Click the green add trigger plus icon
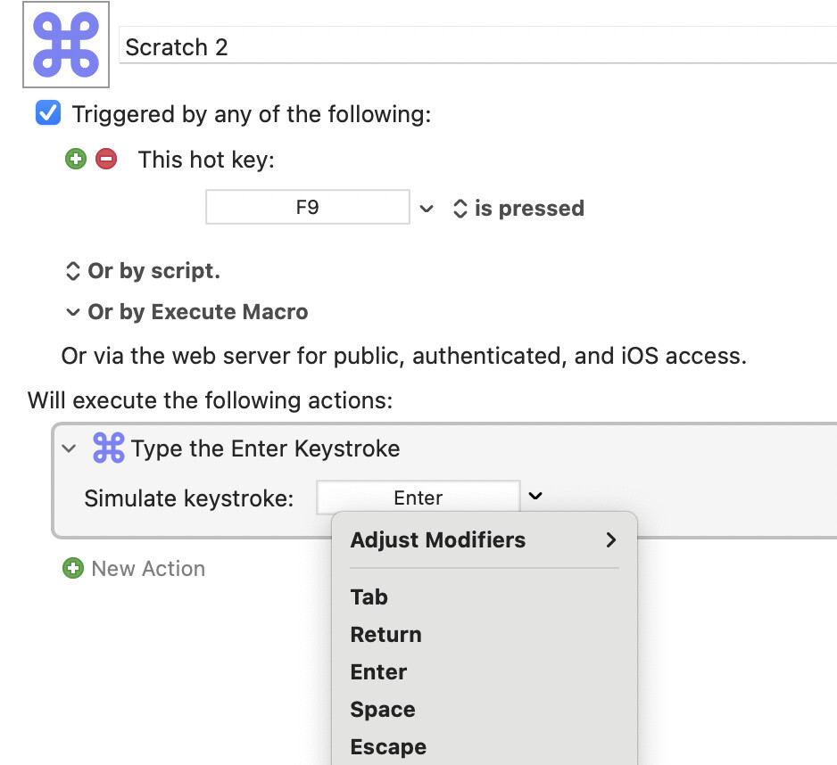Viewport: 837px width, 765px height. [76, 160]
